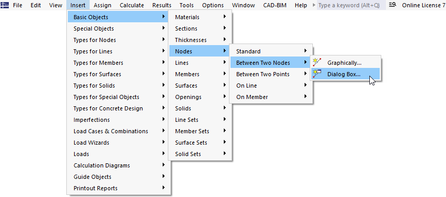Expand the Thicknesses submenu

coord(200,40)
